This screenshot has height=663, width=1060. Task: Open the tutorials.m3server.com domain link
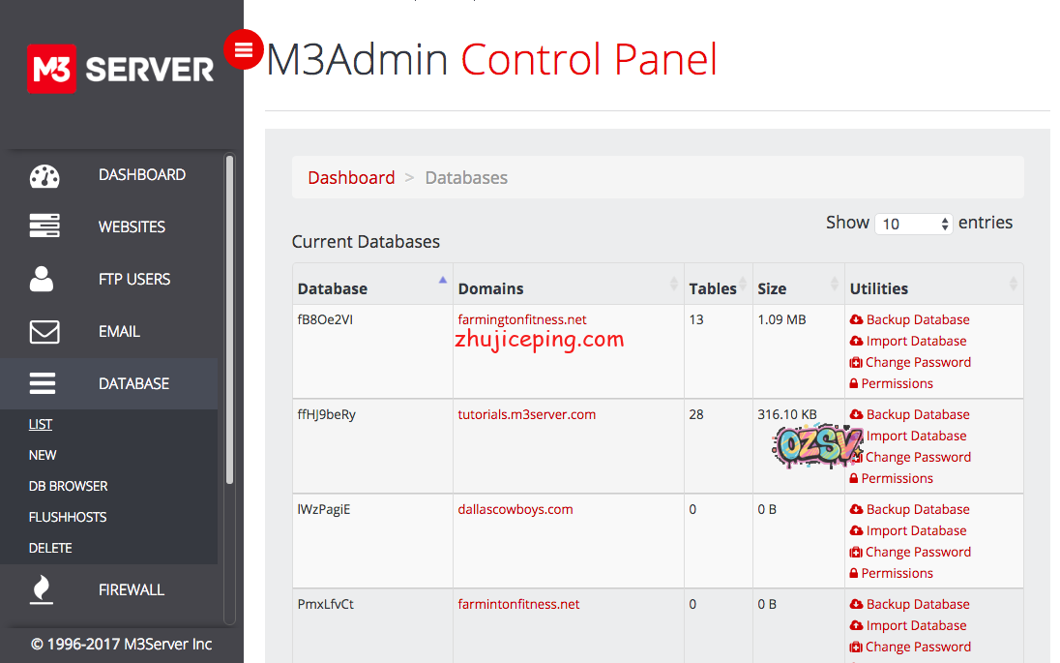pyautogui.click(x=526, y=414)
